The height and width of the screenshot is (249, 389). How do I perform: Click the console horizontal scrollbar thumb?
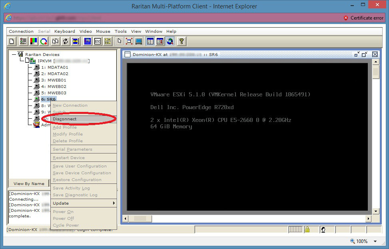140,219
